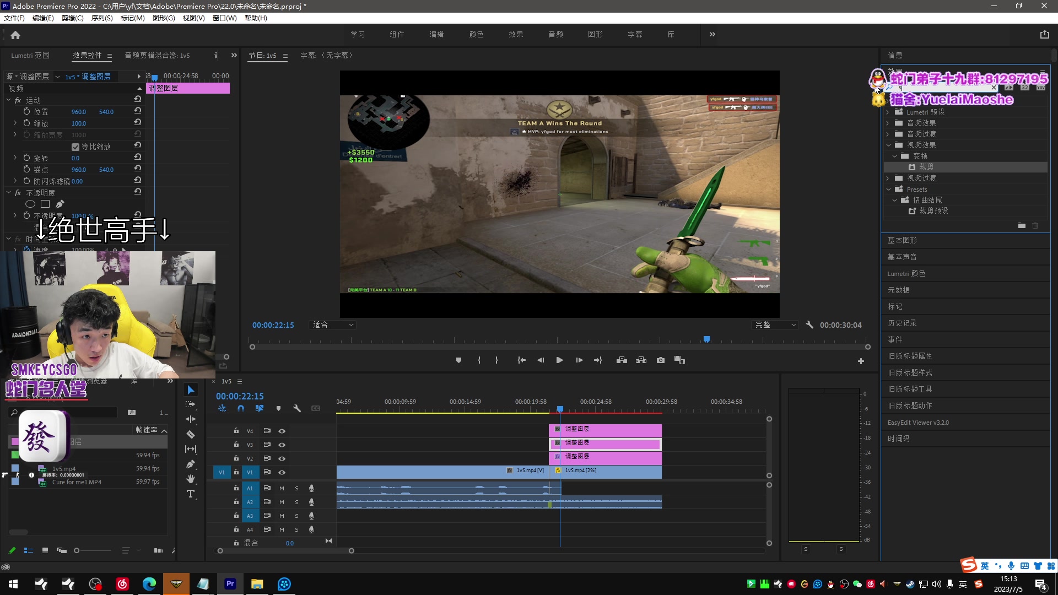Select the Pen tool in timeline tools
Image resolution: width=1058 pixels, height=595 pixels.
(191, 464)
